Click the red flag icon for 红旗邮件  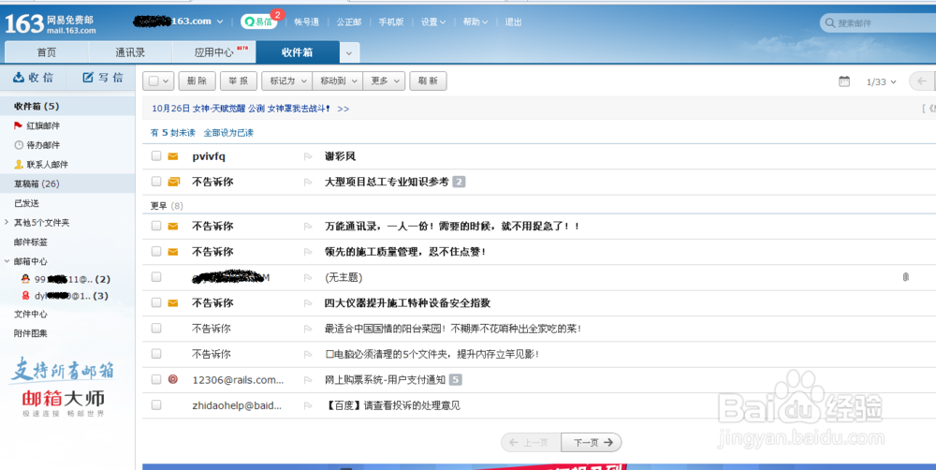pyautogui.click(x=18, y=125)
